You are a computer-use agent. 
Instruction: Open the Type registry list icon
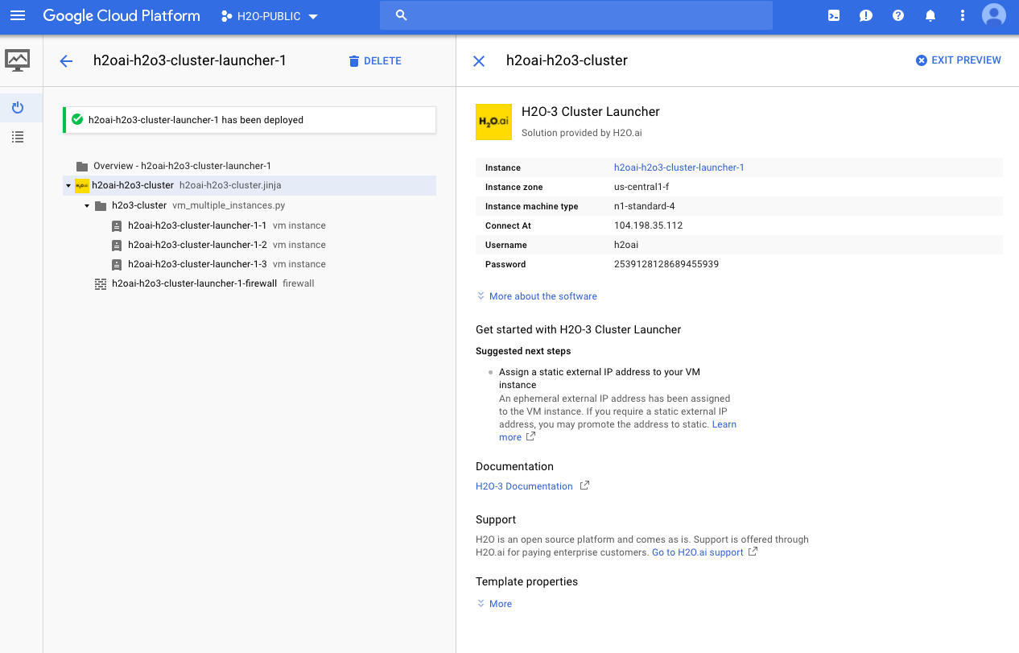pyautogui.click(x=18, y=136)
